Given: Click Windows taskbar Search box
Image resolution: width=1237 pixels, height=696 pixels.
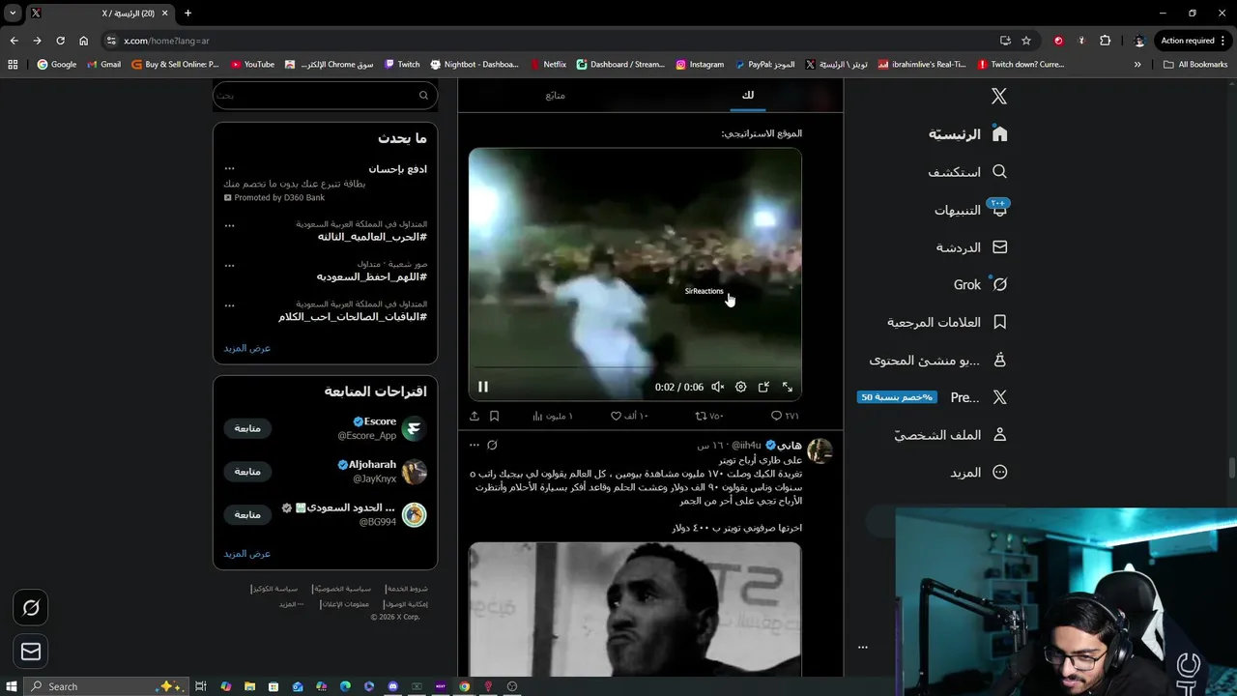Looking at the screenshot, I should click(106, 686).
